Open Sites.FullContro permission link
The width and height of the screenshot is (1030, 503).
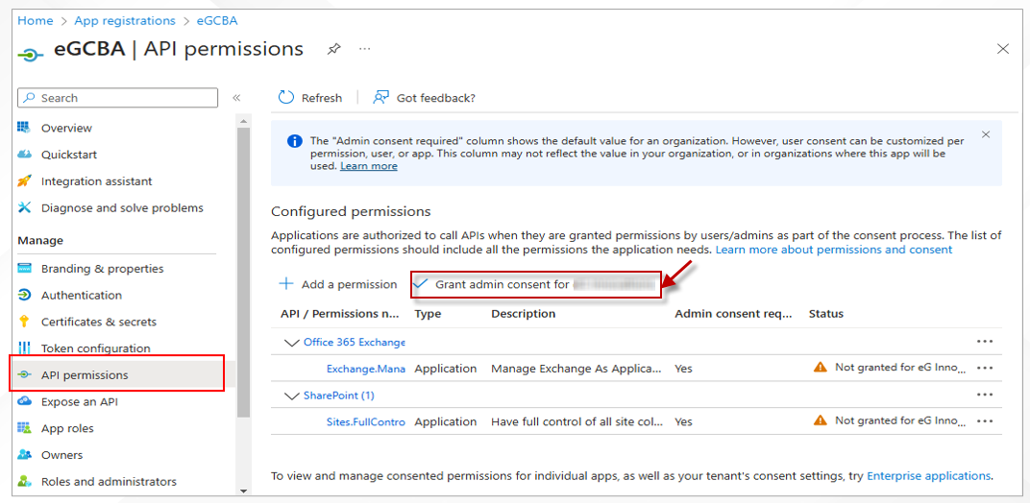(x=366, y=421)
